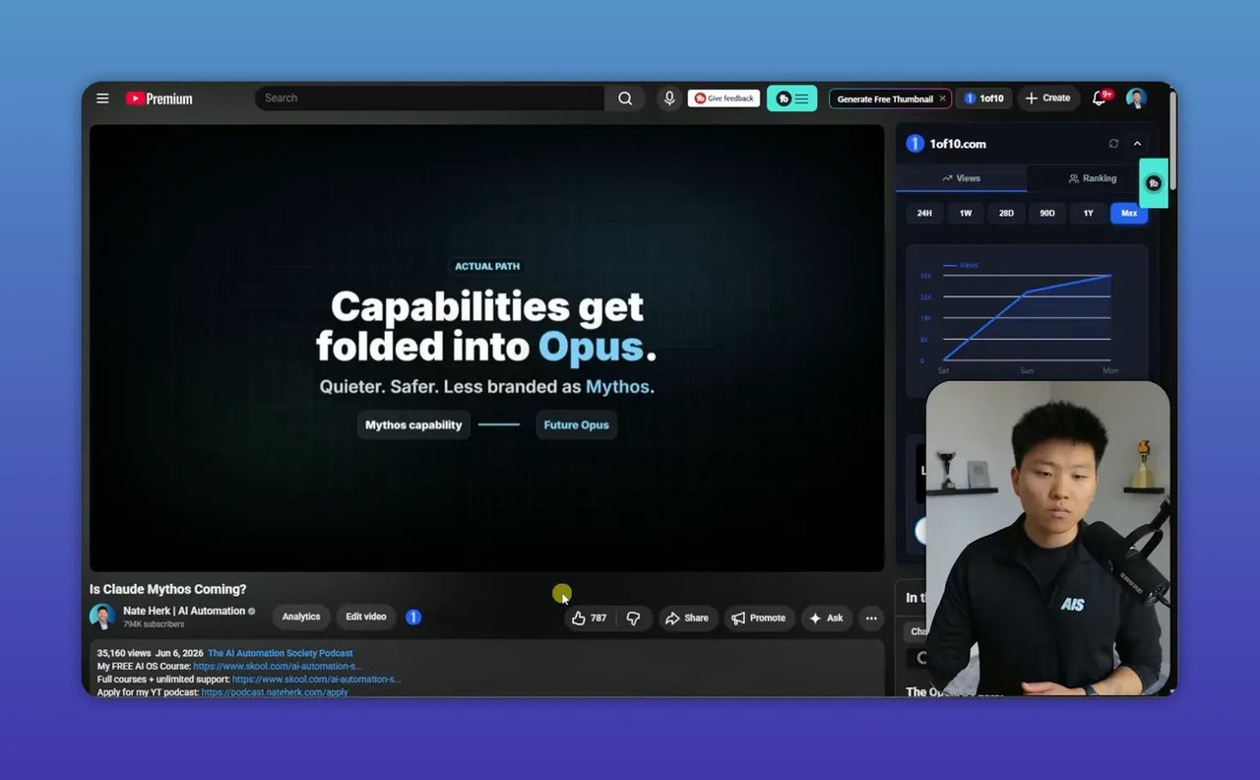Open video Analytics
Viewport: 1260px width, 780px height.
[301, 617]
